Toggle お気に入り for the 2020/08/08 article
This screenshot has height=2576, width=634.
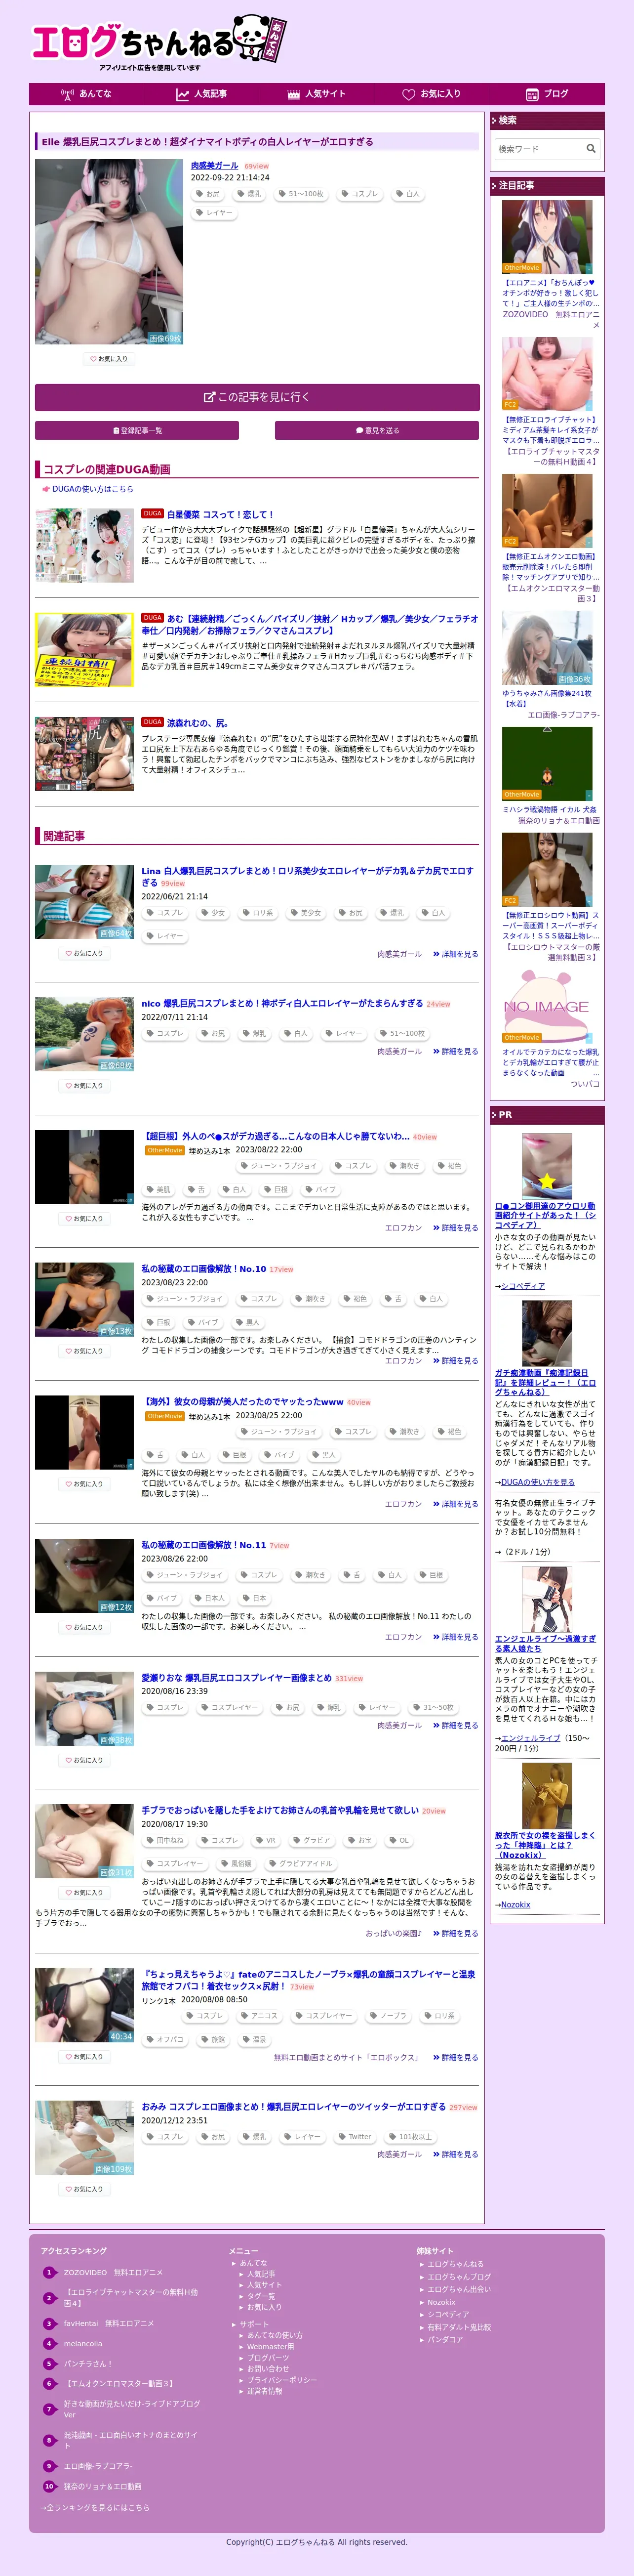pos(84,2057)
